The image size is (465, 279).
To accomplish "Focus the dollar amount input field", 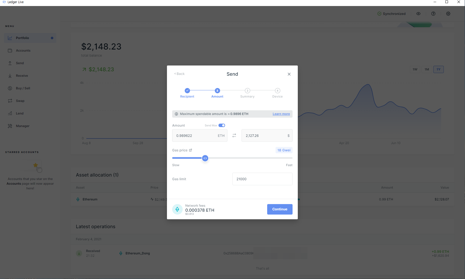I will point(267,136).
